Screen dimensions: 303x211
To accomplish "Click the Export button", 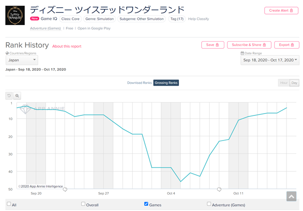I will (286, 45).
